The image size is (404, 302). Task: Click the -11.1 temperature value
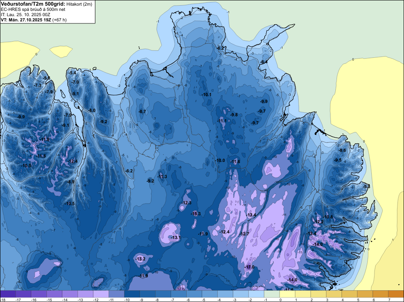tap(222, 121)
